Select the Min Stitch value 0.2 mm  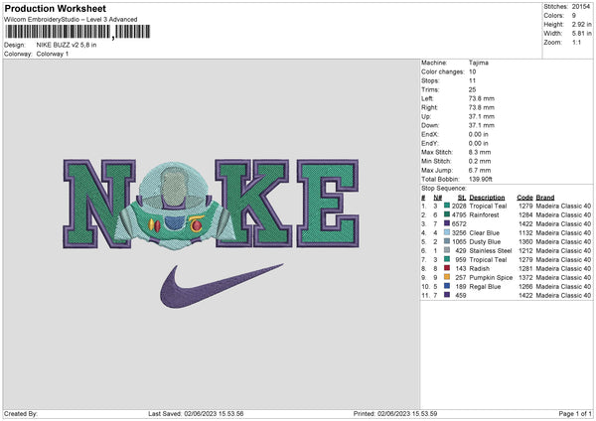click(x=480, y=161)
